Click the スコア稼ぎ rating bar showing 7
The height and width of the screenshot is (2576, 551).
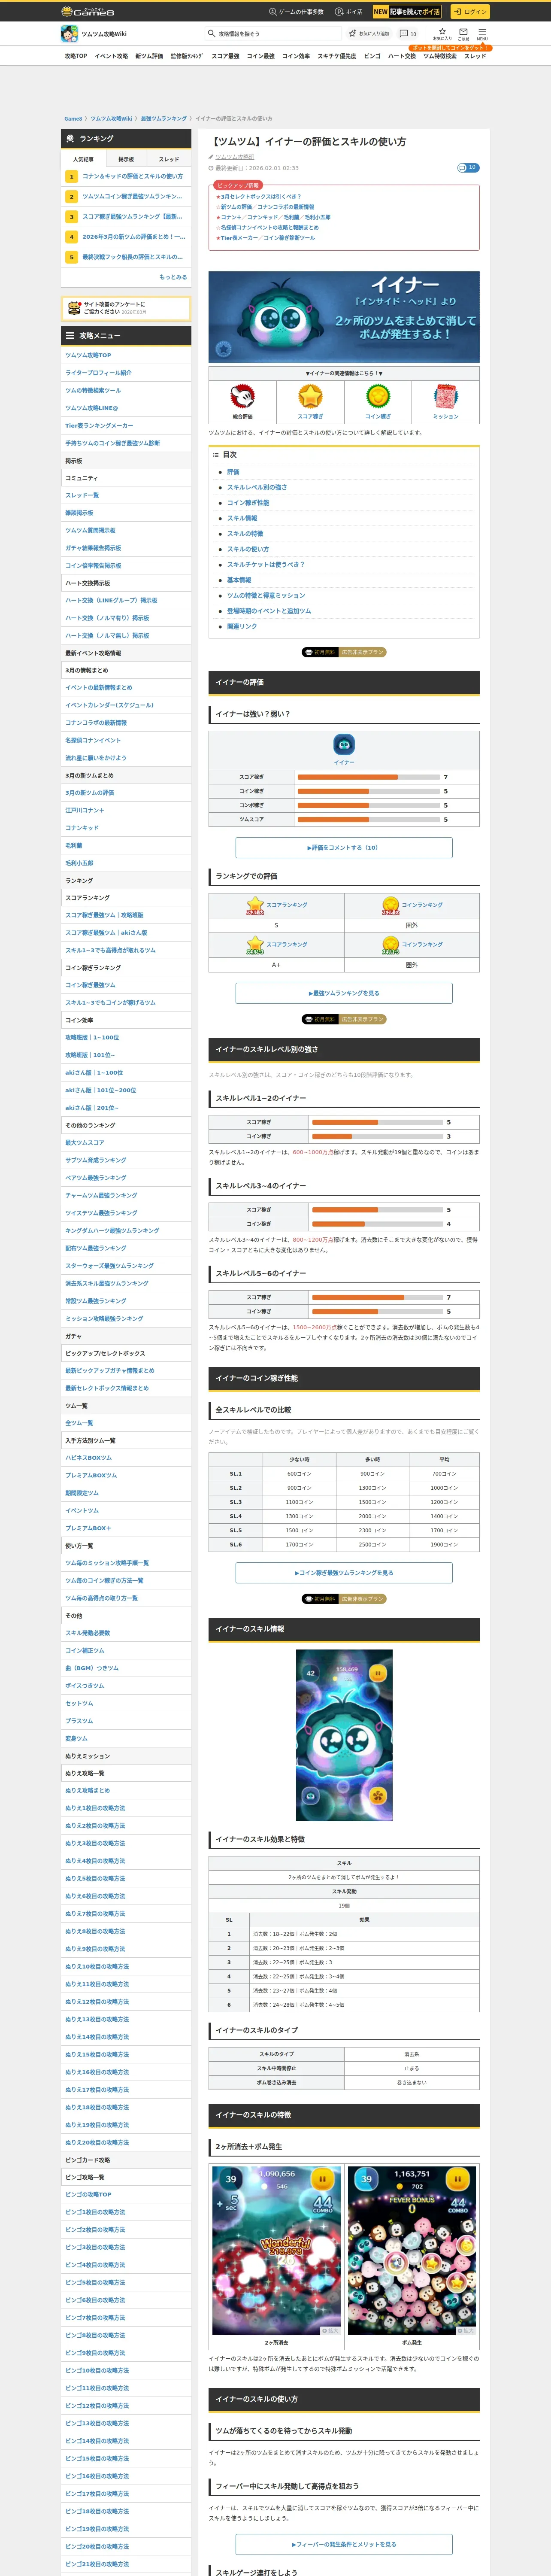(369, 777)
